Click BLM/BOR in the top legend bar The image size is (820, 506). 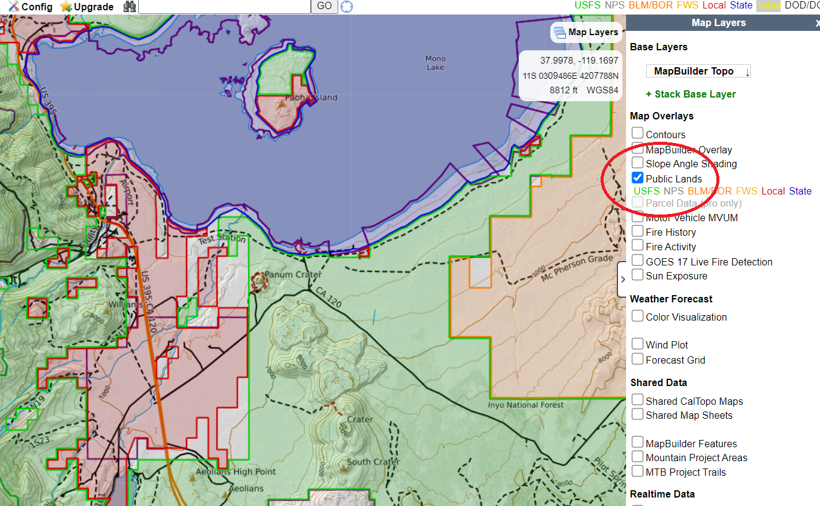coord(650,5)
